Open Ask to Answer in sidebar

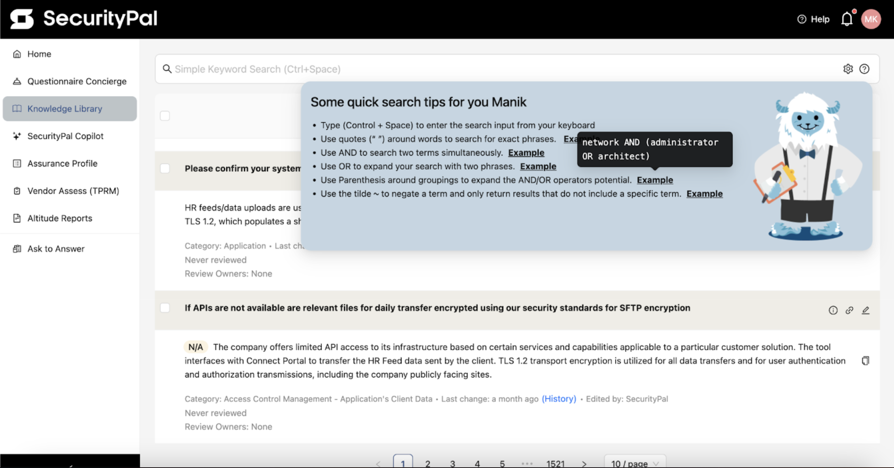coord(69,249)
